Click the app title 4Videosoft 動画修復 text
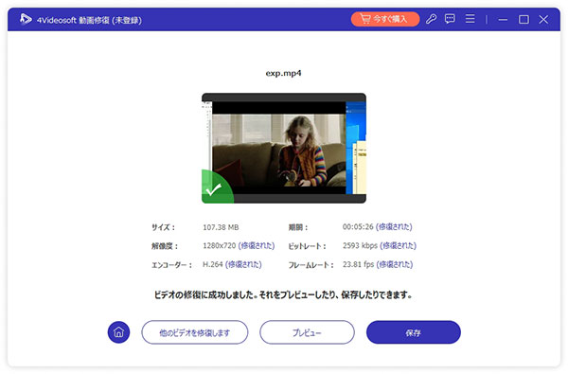This screenshot has height=374, width=568. 89,20
